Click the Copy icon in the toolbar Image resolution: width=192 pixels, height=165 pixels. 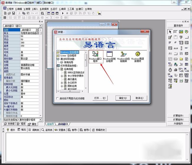click(x=24, y=13)
